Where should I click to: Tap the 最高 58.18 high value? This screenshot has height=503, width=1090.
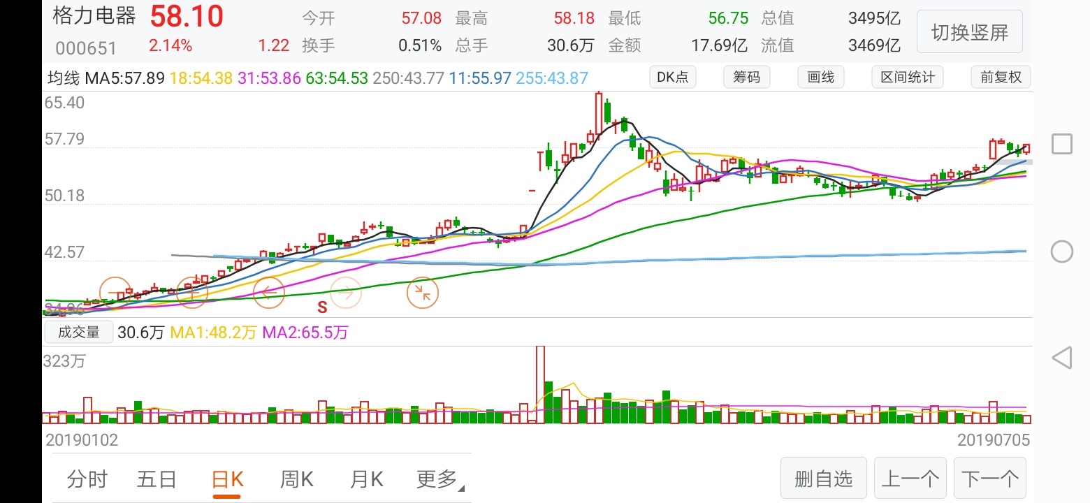coord(574,18)
